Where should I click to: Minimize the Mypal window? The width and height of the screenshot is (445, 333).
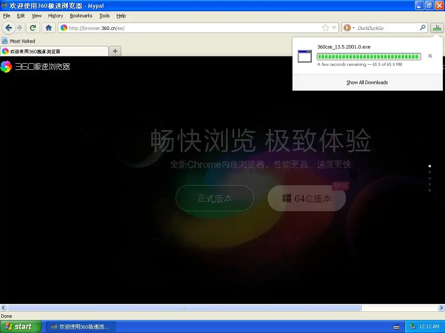[419, 5]
